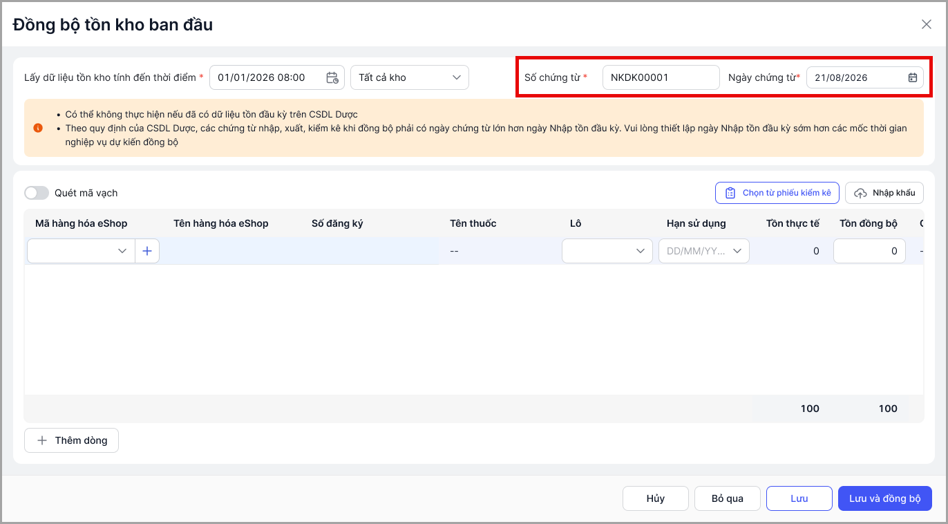This screenshot has height=524, width=948.
Task: Click the orange info warning icon
Action: click(x=37, y=128)
